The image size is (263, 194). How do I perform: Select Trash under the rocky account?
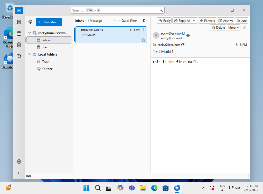tap(49, 47)
